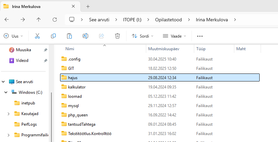
Task: Go up one folder level arrow
Action: [x=39, y=20]
